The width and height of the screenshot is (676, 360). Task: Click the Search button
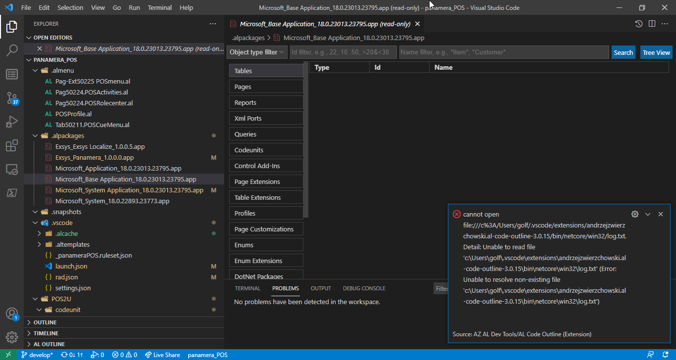(624, 52)
